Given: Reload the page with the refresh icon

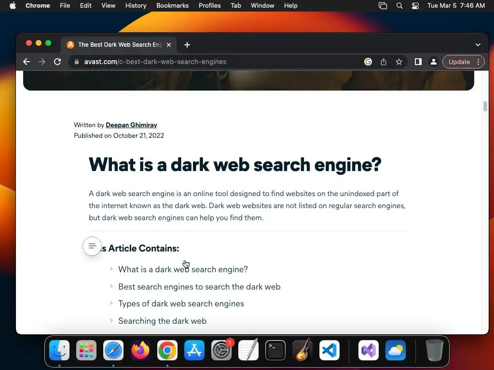Looking at the screenshot, I should coord(57,62).
